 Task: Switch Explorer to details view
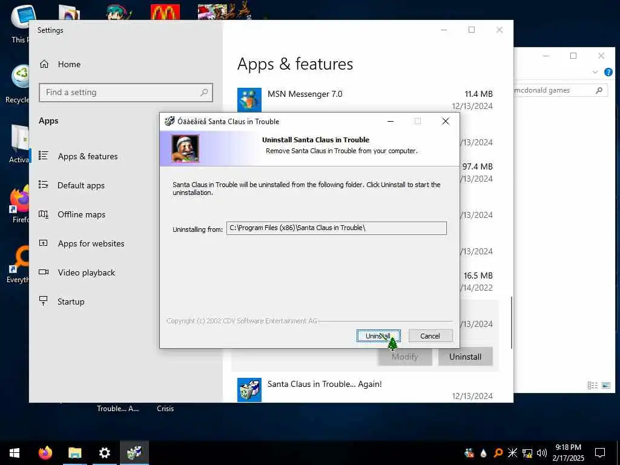point(592,385)
